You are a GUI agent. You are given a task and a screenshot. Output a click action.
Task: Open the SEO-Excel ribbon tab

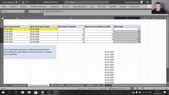click(101, 7)
